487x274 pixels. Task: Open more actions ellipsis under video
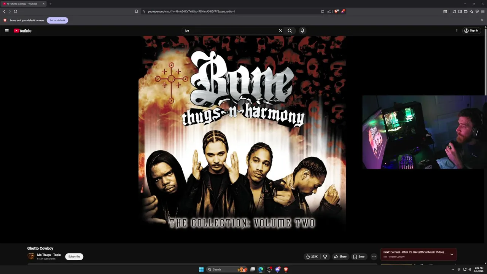(374, 256)
